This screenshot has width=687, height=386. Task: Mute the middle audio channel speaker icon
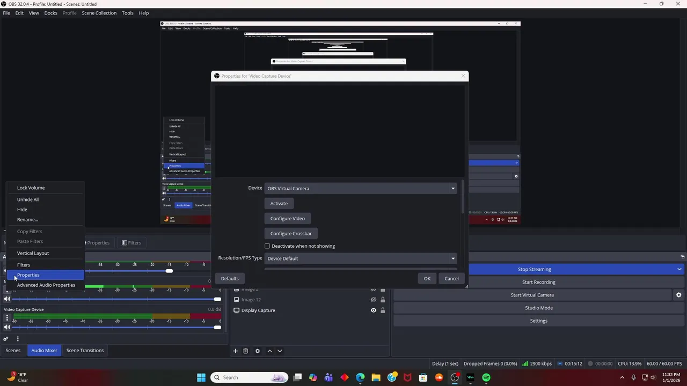point(7,299)
